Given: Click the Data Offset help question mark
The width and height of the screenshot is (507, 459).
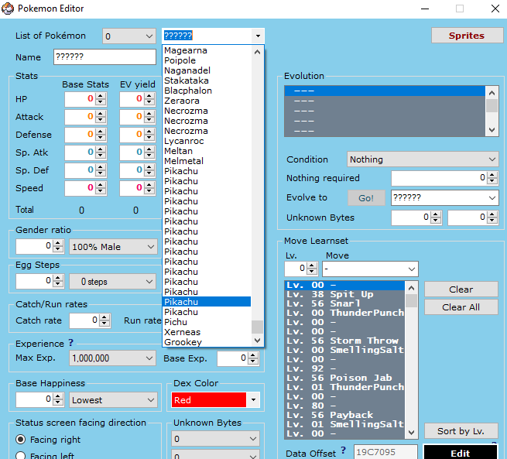Looking at the screenshot, I should 343,450.
